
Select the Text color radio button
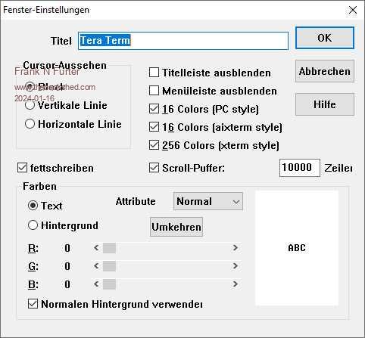pos(33,206)
